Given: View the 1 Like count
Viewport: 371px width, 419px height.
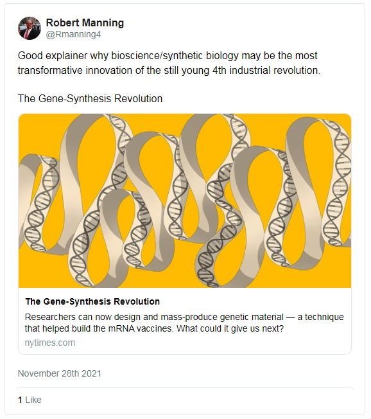Looking at the screenshot, I should [x=30, y=400].
